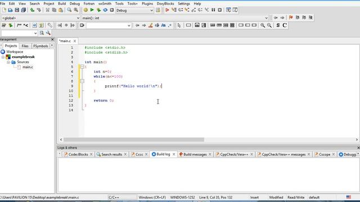The image size is (360, 202).
Task: Save the current file via toolbar
Action: pos(17,10)
